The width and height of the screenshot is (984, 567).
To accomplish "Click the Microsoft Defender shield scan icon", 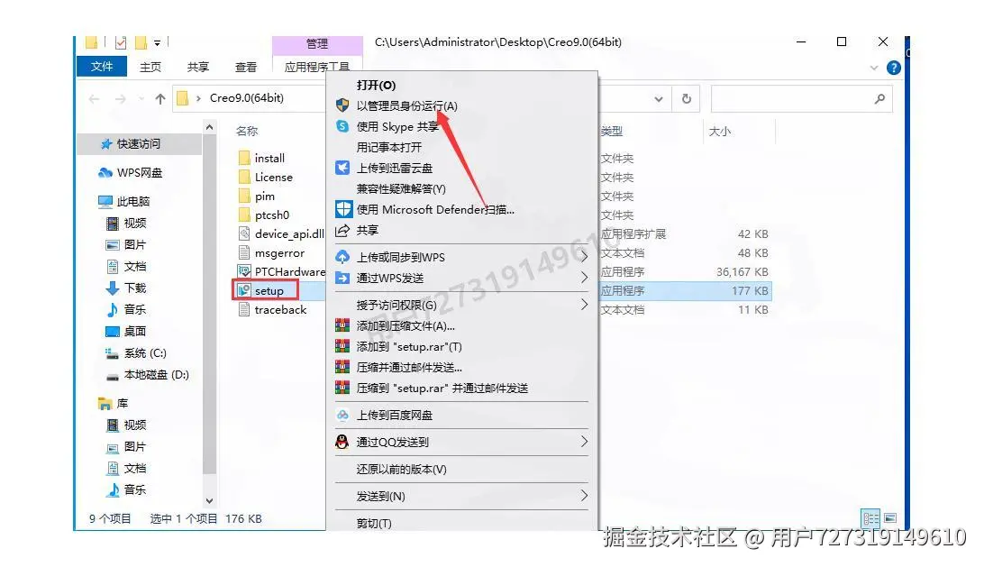I will click(342, 209).
